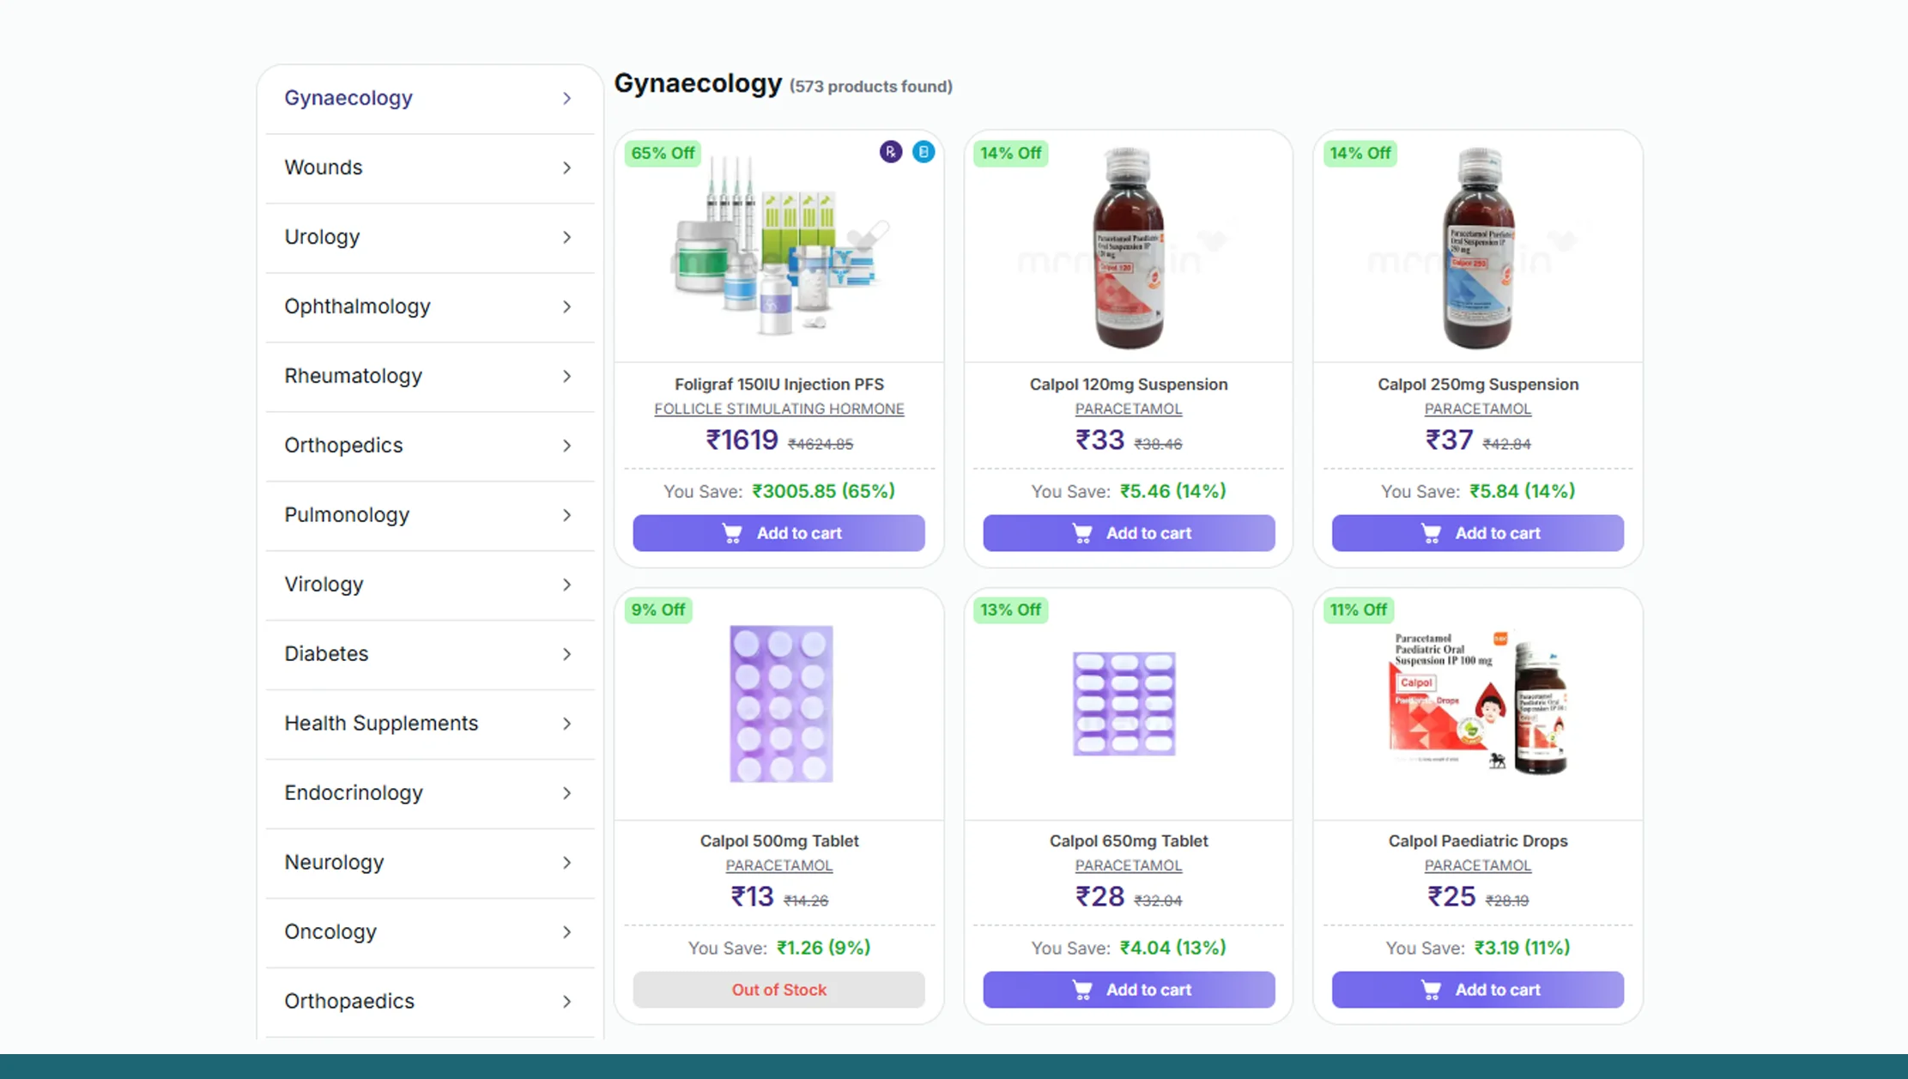This screenshot has width=1908, height=1079.
Task: Click cart icon on Calpol 650mg Tablet
Action: coord(1081,990)
